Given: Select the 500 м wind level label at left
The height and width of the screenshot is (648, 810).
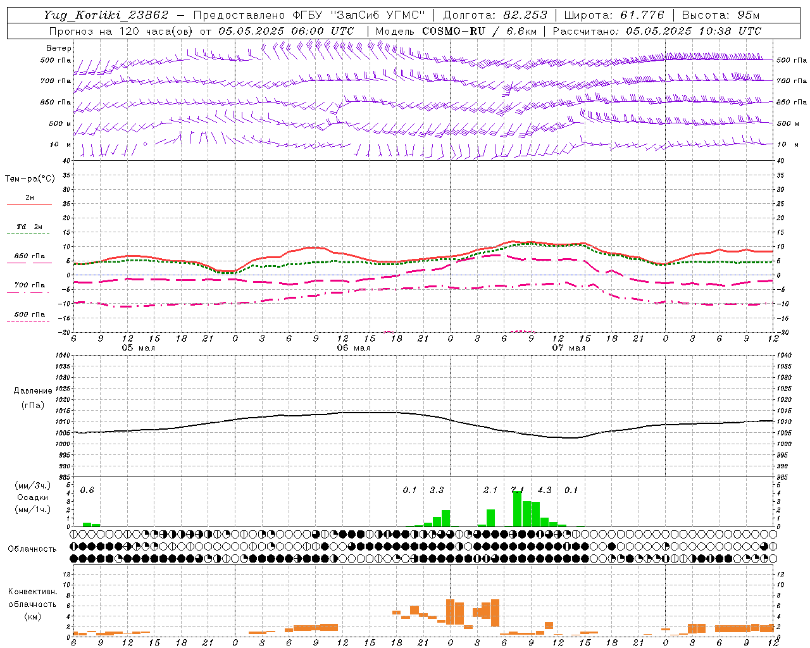Looking at the screenshot, I should 60,123.
